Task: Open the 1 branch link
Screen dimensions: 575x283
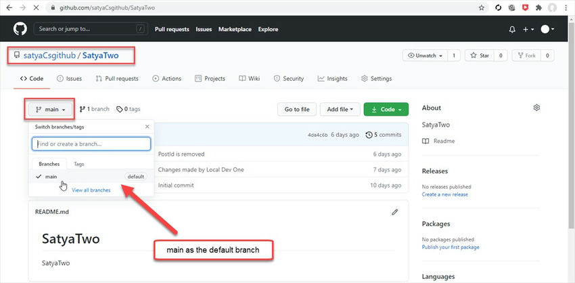Action: click(94, 109)
